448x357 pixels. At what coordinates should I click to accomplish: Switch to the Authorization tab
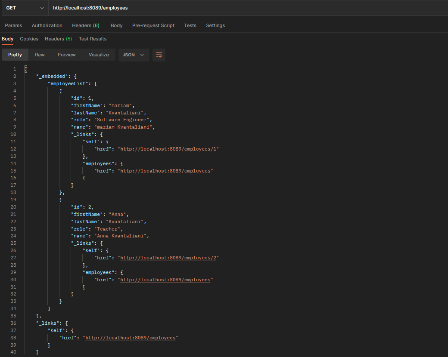[x=47, y=25]
